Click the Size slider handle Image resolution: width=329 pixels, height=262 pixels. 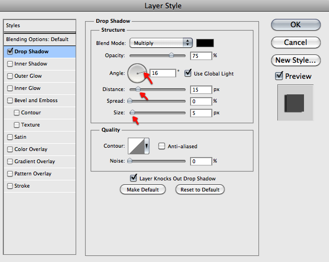[x=132, y=112]
